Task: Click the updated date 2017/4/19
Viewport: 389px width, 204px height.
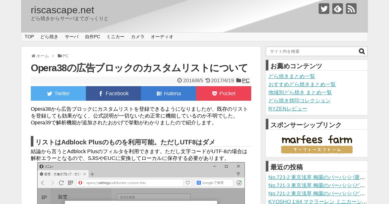Action: coord(222,80)
